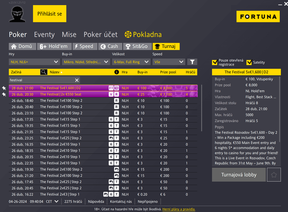This screenshot has height=212, width=288.
Task: Click the R rebuy icon on 26 dub 18:40 row
Action: click(x=116, y=100)
